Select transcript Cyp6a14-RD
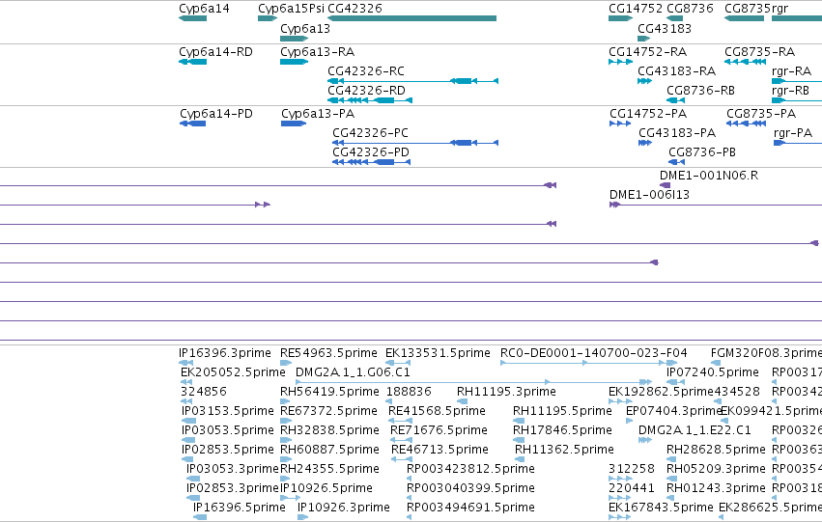Screen dimensions: 822x522 click(x=215, y=52)
